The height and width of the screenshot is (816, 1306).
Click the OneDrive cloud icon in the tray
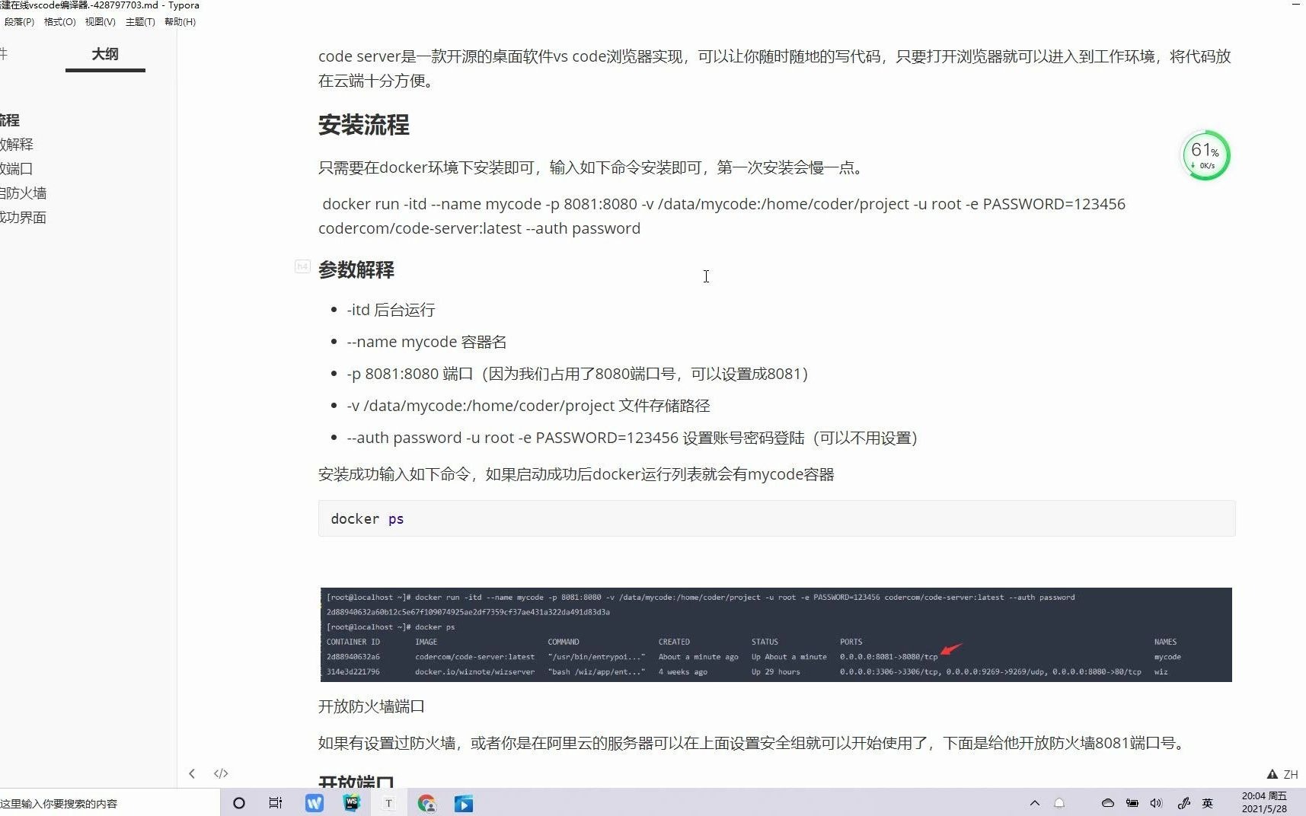(x=1107, y=803)
